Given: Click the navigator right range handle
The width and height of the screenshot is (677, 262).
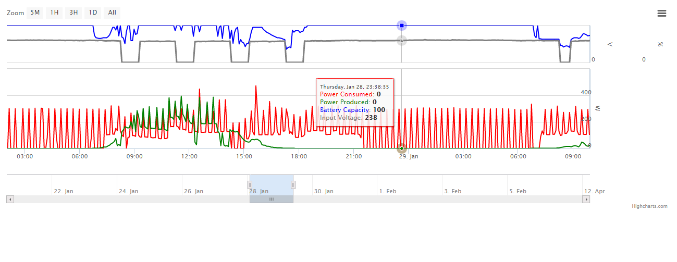Looking at the screenshot, I should pos(293,184).
